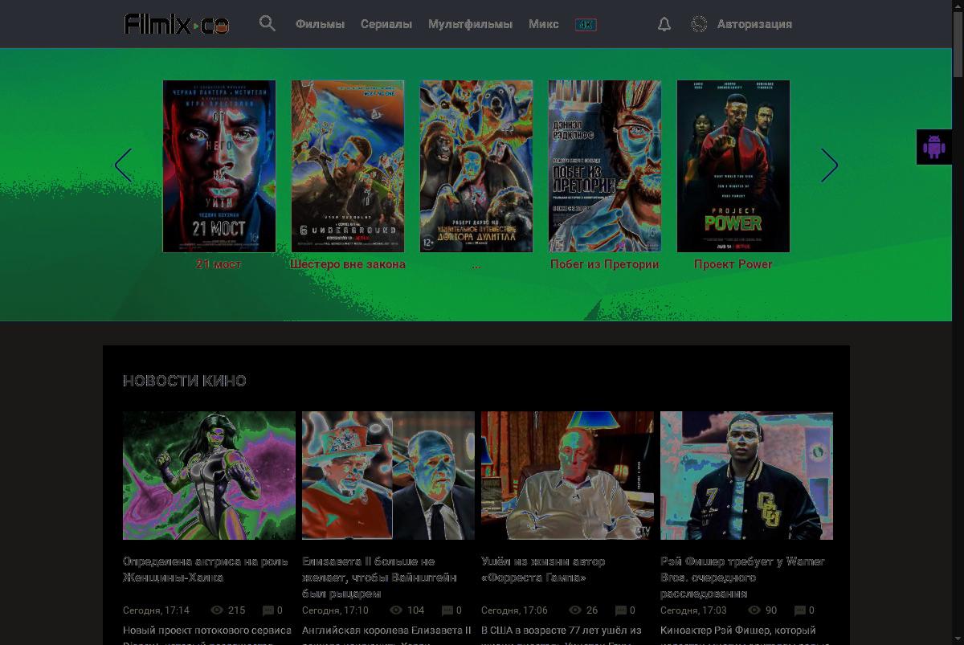Open the 21 мост title link

(219, 264)
